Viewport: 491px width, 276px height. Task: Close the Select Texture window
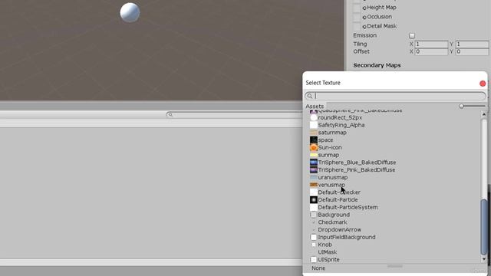[483, 84]
